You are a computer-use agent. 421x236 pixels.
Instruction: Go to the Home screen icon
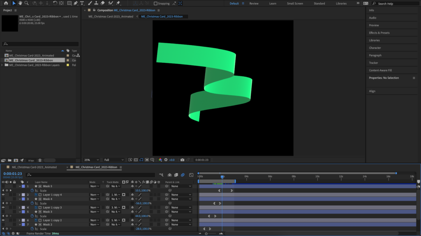tap(6, 3)
